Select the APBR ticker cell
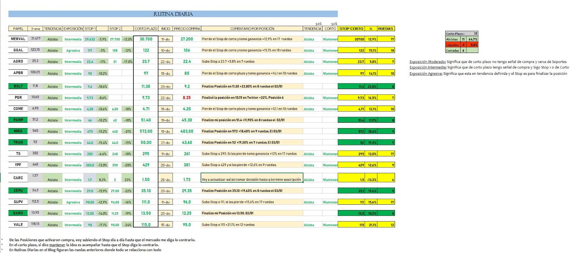The height and width of the screenshot is (253, 574). [18, 73]
